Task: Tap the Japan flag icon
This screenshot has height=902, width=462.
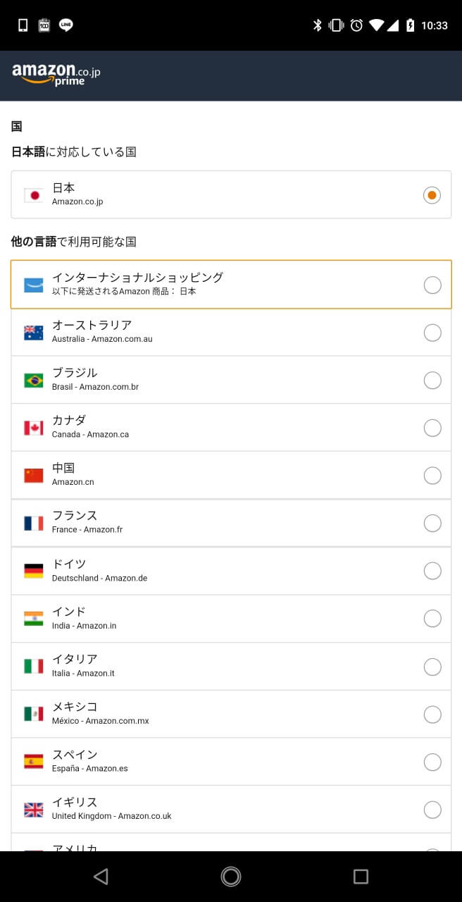Action: pos(33,195)
